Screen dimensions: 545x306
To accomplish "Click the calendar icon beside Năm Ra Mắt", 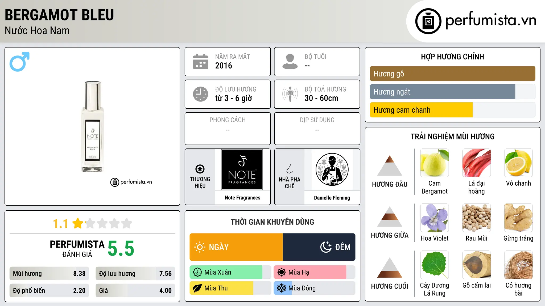I will 201,62.
